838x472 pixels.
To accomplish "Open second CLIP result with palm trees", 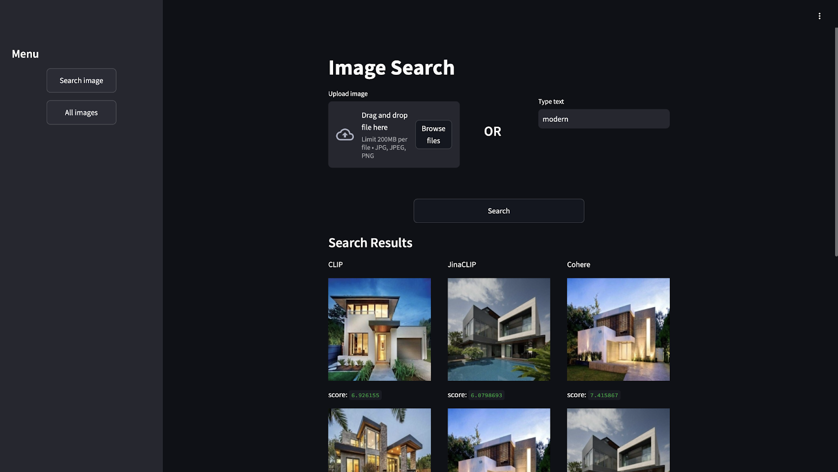I will pyautogui.click(x=380, y=440).
